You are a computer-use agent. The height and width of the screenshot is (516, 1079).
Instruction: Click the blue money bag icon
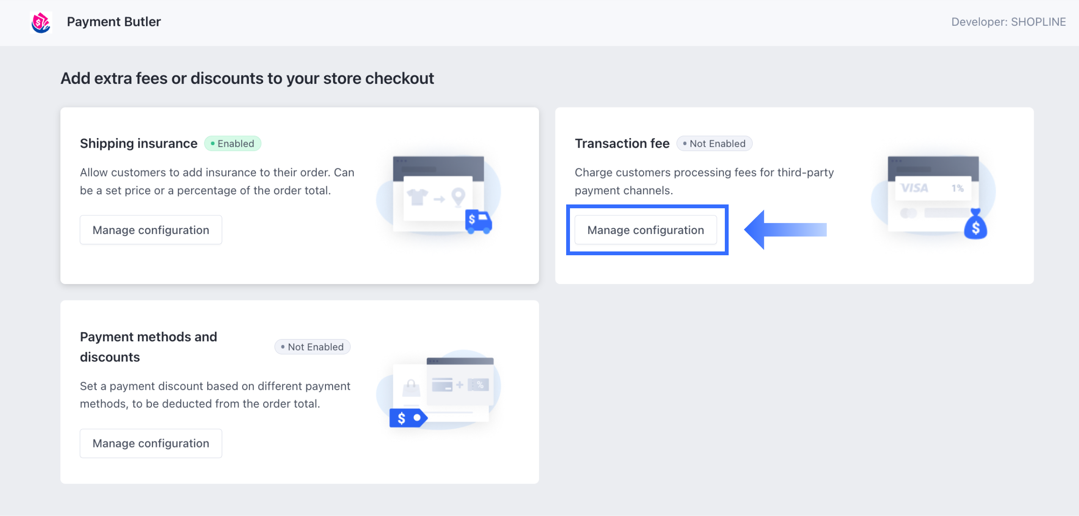tap(975, 225)
